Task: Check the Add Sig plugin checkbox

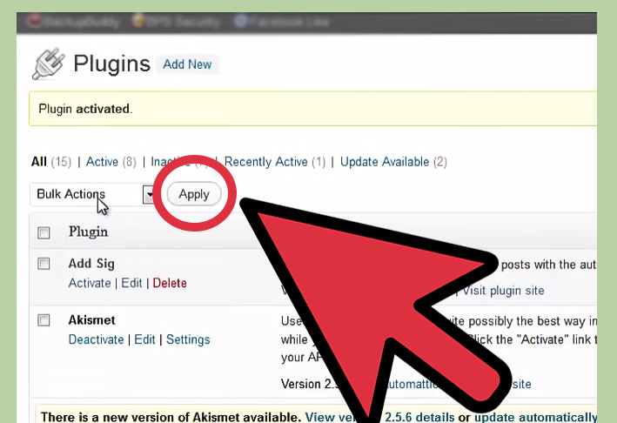Action: coord(44,264)
